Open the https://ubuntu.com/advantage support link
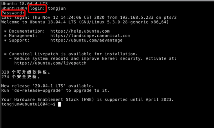Image resolution: width=214 pixels, height=128 pixels. pyautogui.click(x=86, y=40)
